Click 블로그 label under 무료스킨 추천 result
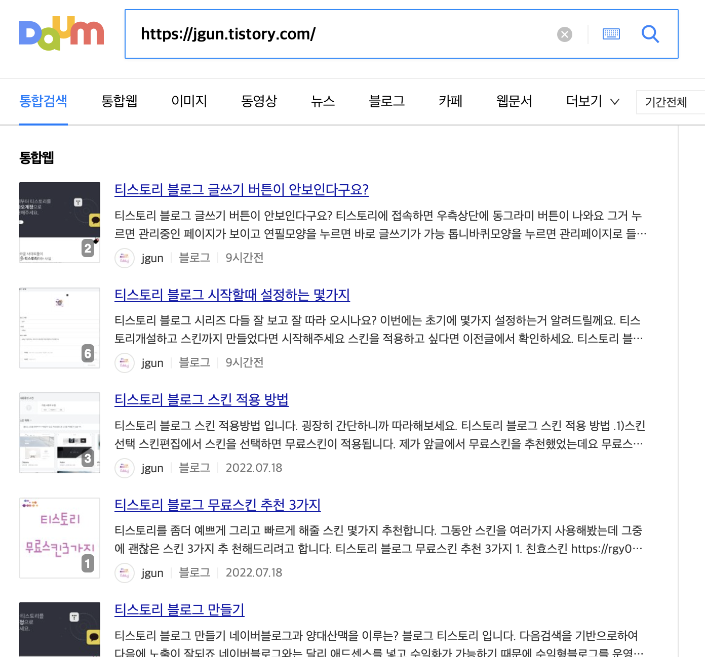 (194, 572)
